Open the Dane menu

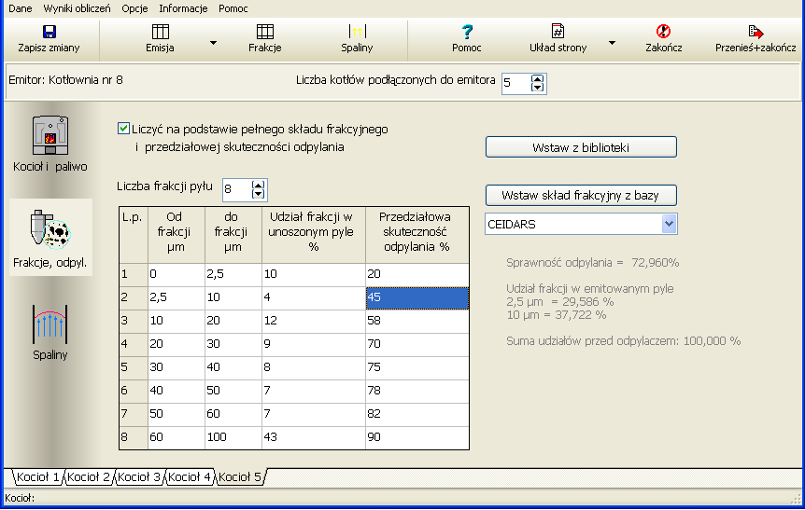20,8
